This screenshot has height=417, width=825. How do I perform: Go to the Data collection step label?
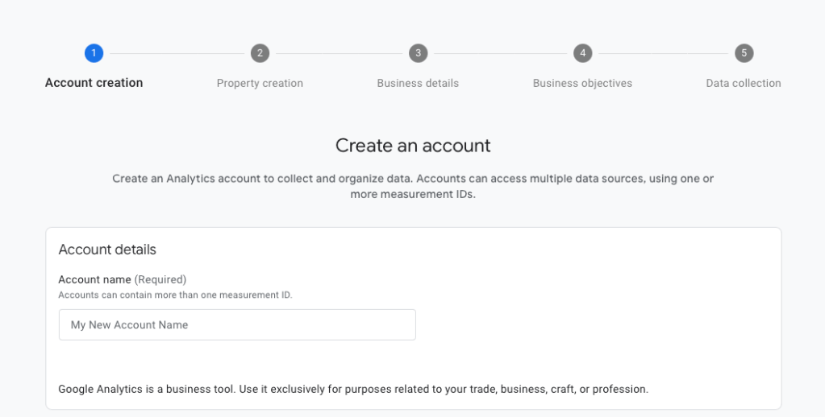(x=744, y=83)
